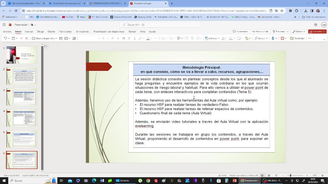Open the Archivo menu
328x184 pixels.
7,32
